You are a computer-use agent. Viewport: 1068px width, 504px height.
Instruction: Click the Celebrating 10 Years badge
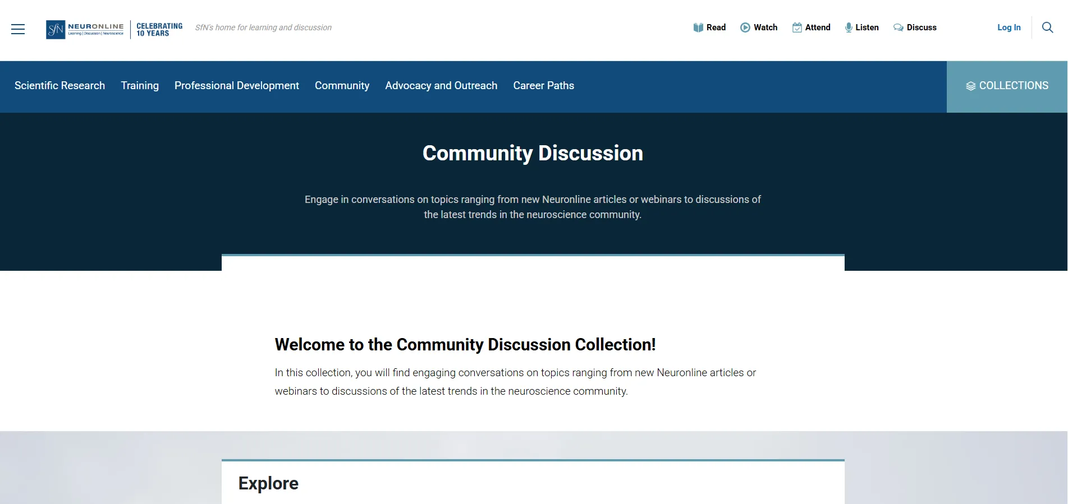click(159, 30)
